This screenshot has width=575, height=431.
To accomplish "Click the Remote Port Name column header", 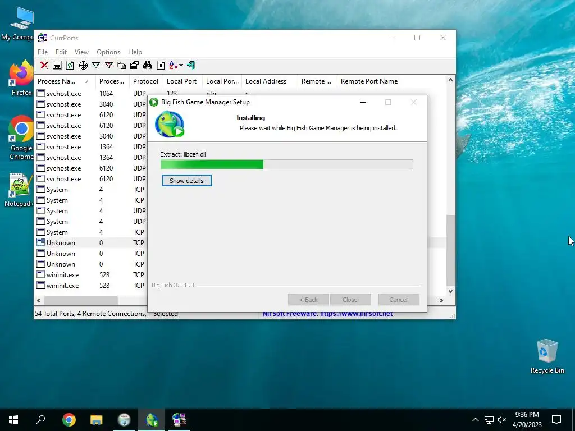I will point(369,81).
